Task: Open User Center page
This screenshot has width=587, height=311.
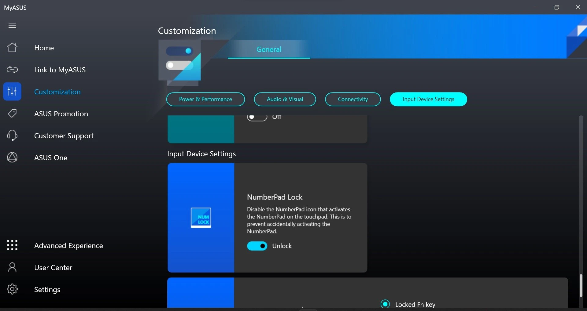Action: click(x=53, y=268)
